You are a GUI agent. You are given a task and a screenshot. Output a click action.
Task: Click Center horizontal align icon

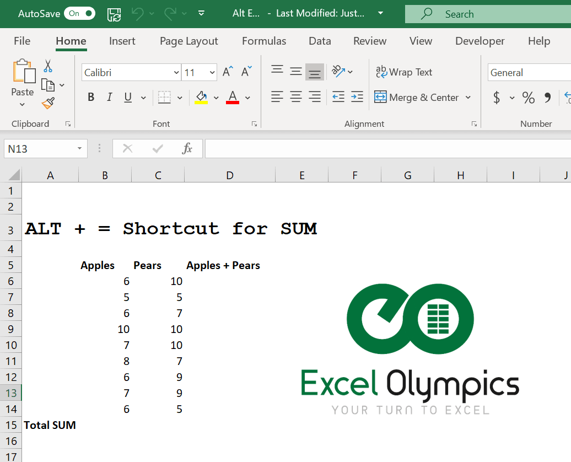pyautogui.click(x=295, y=97)
